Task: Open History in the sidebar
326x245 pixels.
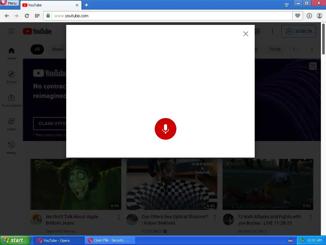Action: pyautogui.click(x=11, y=148)
